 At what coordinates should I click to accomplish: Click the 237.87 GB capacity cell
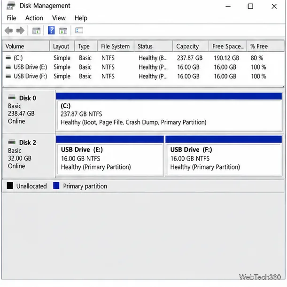(190, 58)
